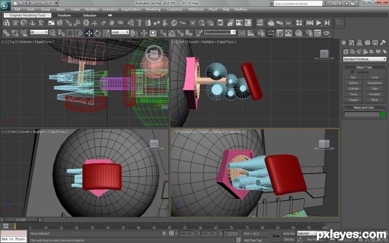Toggle the Selection Lock padlock in status bar

(x=164, y=233)
